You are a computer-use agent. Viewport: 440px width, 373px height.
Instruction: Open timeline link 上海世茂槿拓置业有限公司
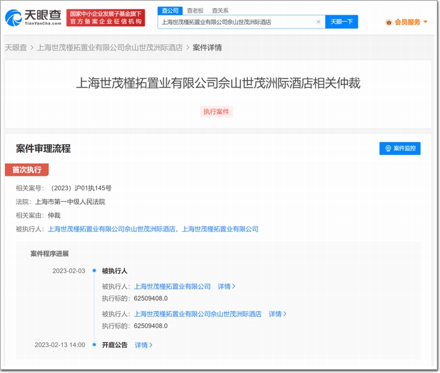pos(172,287)
